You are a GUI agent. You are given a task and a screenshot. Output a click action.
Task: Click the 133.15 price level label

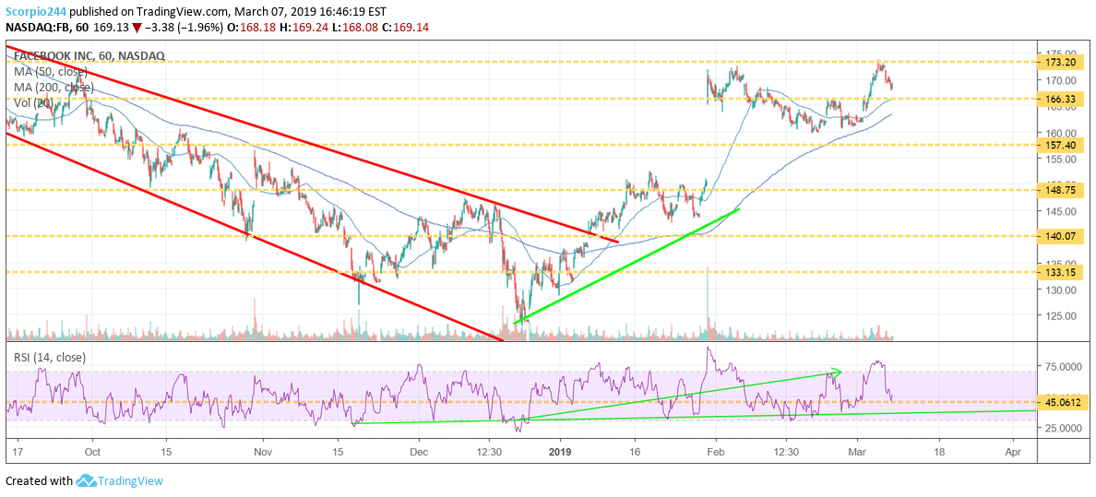click(1061, 272)
